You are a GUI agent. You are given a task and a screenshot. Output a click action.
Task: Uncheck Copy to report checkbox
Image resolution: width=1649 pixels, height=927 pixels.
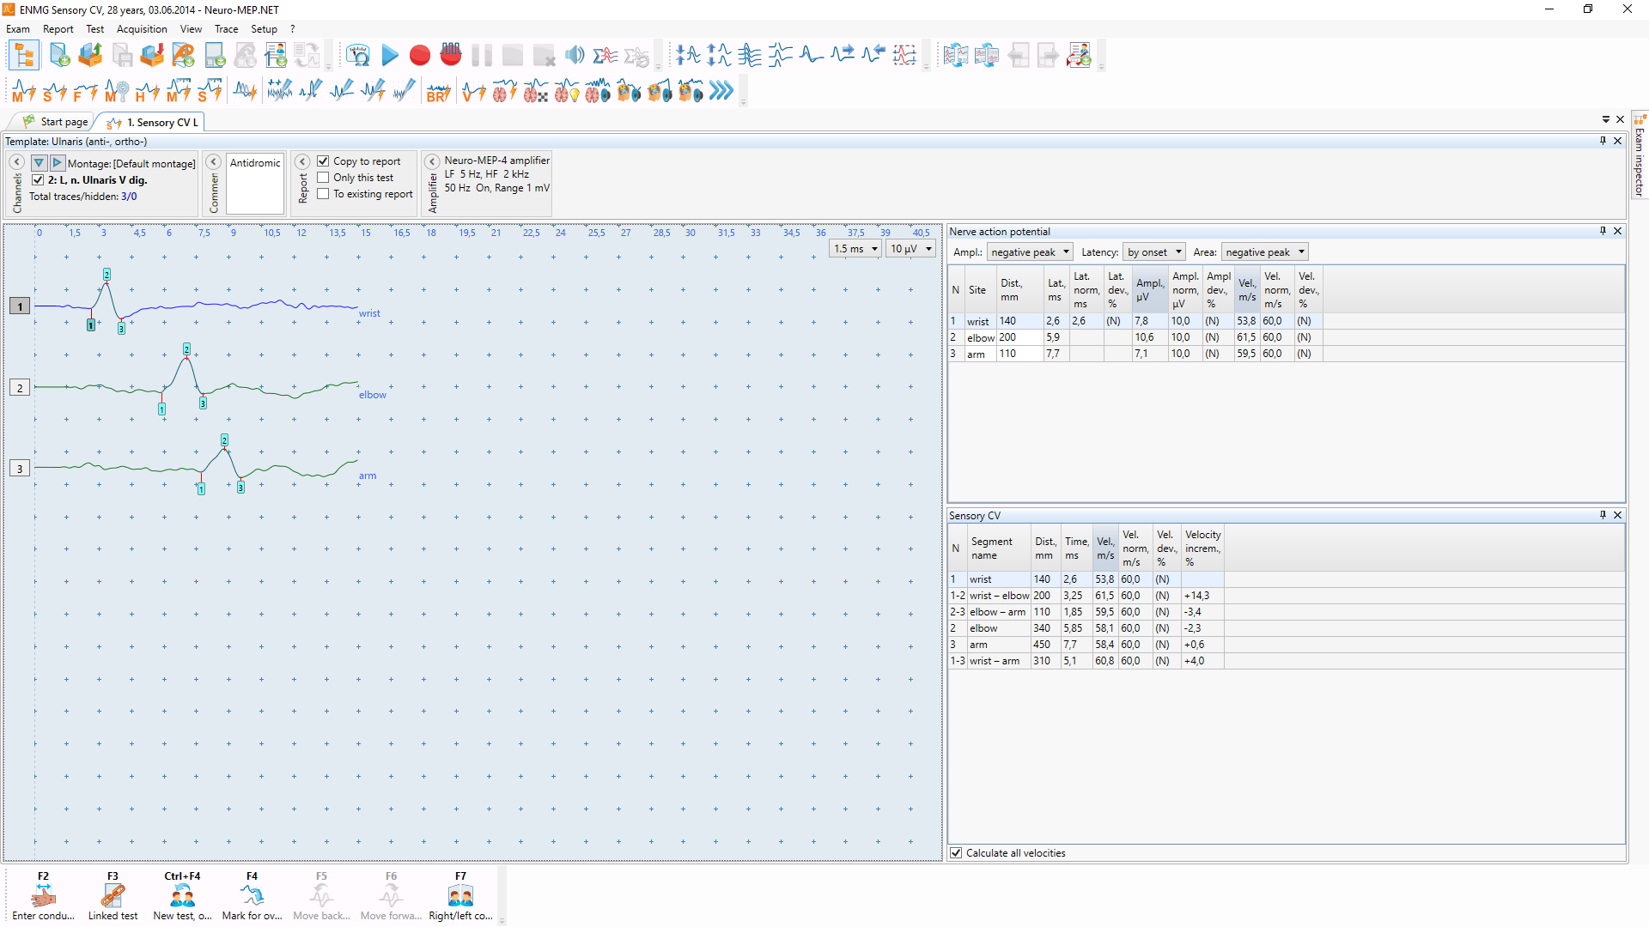(x=323, y=161)
